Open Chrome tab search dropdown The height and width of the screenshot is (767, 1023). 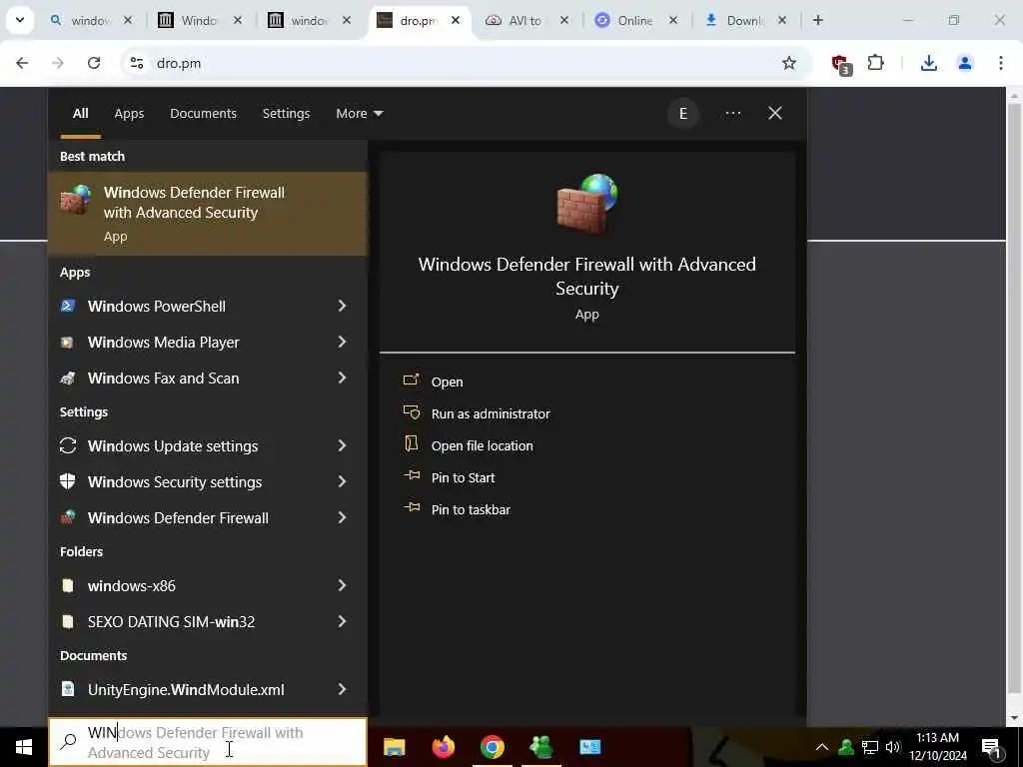pos(20,20)
